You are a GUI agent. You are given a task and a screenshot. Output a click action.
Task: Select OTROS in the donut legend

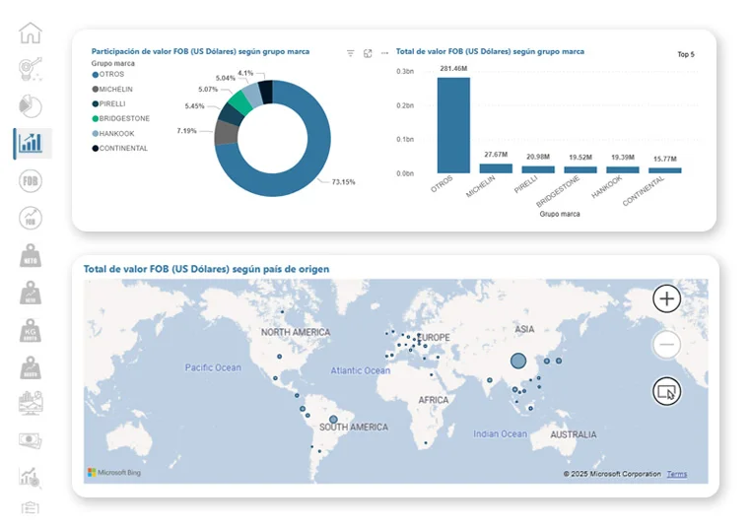108,74
